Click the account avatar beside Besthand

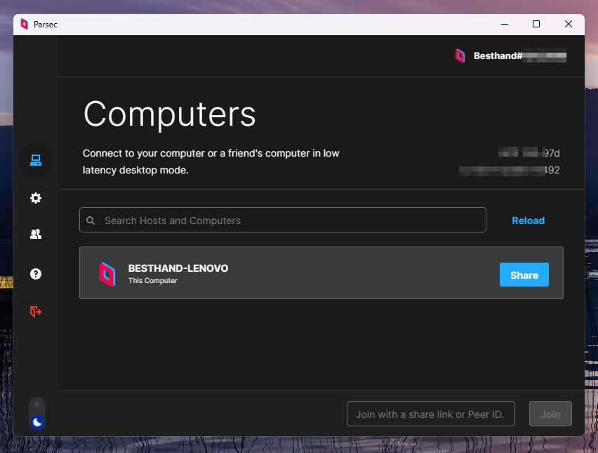[x=460, y=56]
